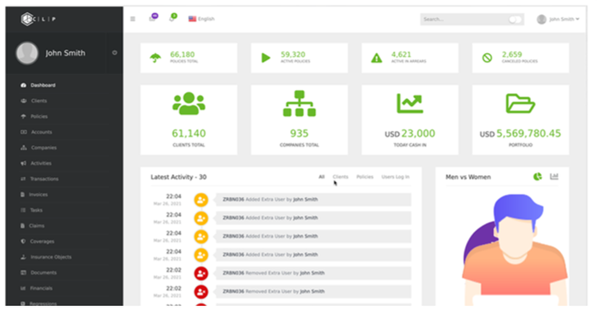Click the USD 23,000 Today Cash In figure

[410, 134]
